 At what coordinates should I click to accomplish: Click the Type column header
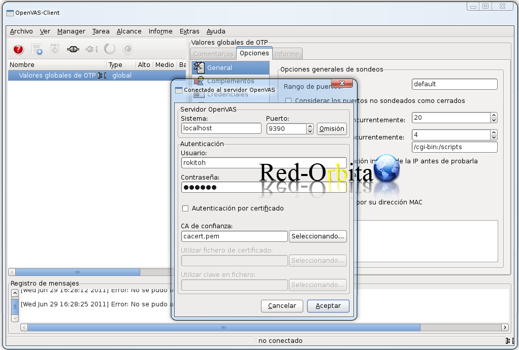click(121, 65)
